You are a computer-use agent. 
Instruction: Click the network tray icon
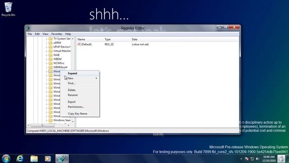click(x=252, y=159)
